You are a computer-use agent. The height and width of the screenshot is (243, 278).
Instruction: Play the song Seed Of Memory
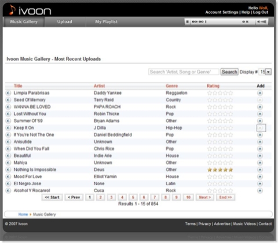pos(8,100)
